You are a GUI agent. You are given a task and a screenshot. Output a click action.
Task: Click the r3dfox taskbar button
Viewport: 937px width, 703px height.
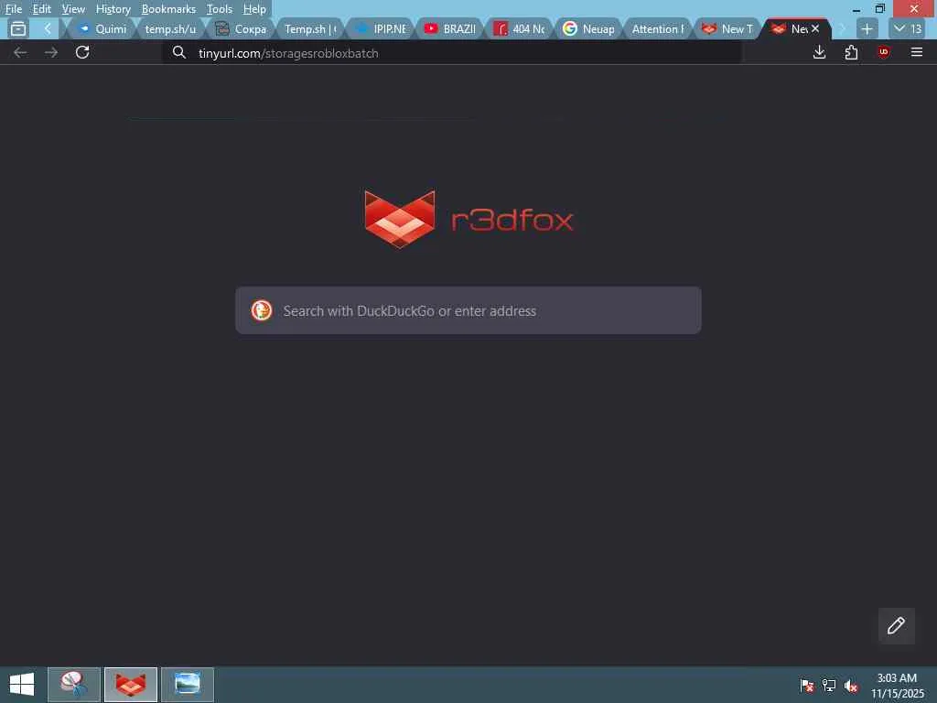tap(130, 685)
